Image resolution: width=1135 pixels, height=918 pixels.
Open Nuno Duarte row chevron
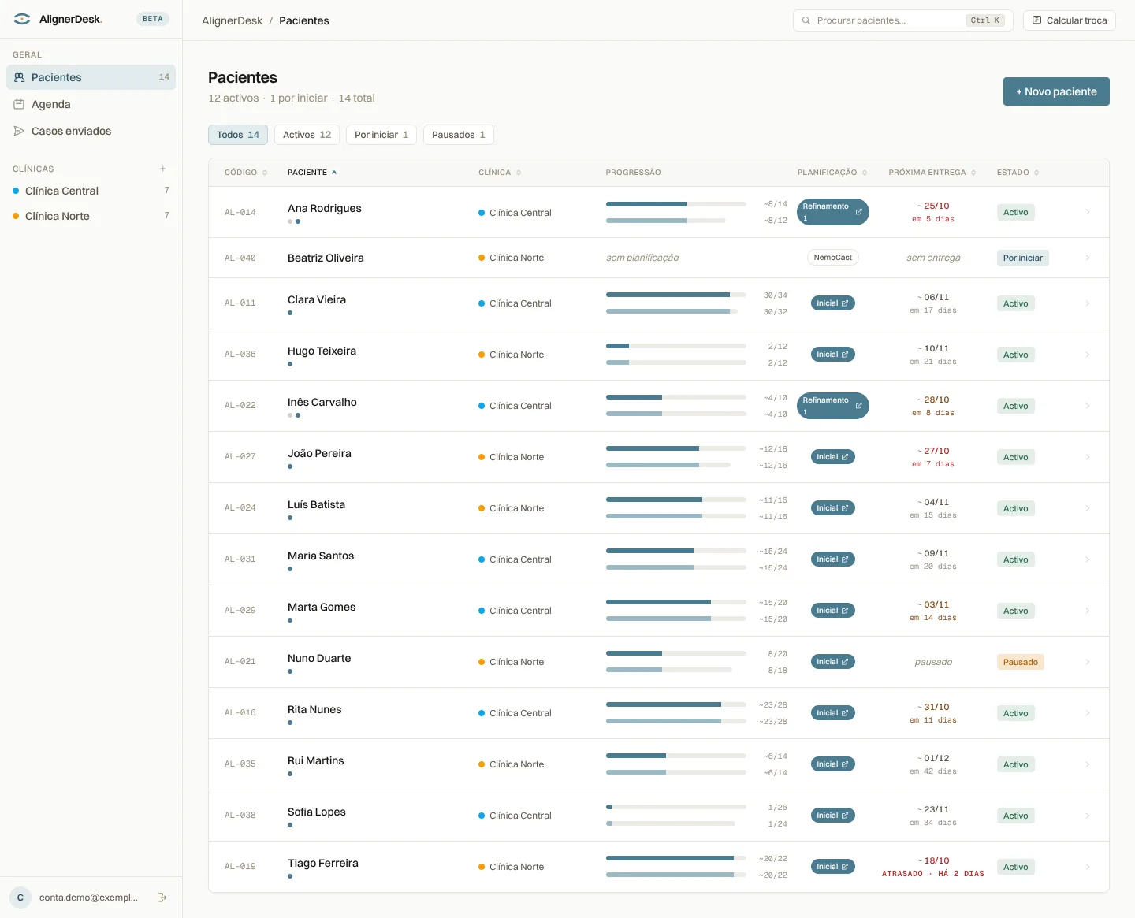click(1088, 662)
